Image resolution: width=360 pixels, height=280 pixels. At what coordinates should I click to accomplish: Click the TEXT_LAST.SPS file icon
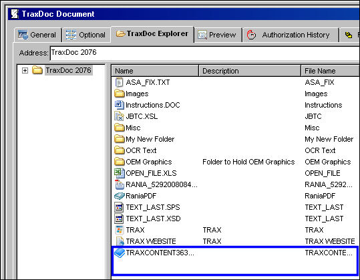119,207
